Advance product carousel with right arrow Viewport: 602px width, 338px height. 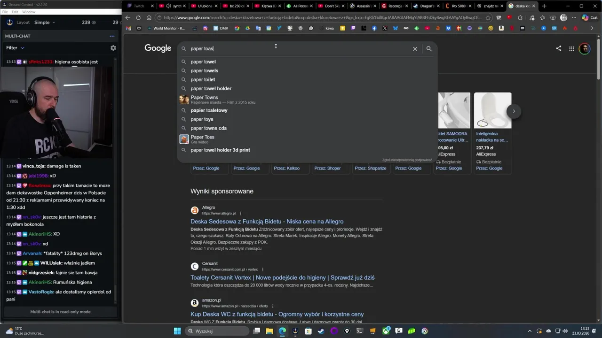[x=514, y=111]
